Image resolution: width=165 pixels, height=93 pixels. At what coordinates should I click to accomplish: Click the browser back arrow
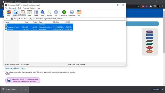[x=3, y=6]
